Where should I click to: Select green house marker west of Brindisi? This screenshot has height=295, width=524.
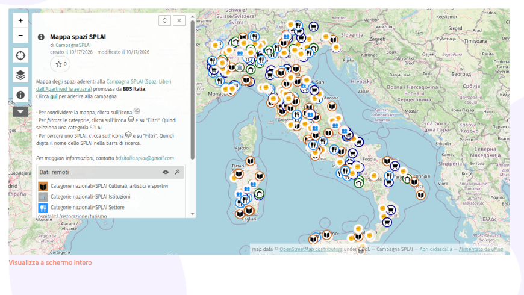tap(407, 179)
